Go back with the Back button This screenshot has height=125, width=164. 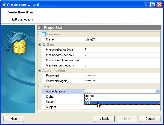pos(104,119)
